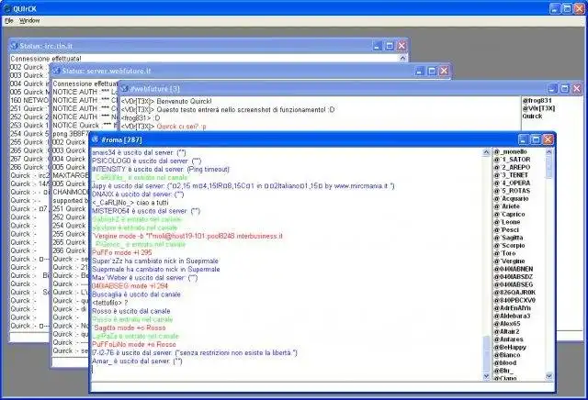The width and height of the screenshot is (588, 400).
Task: Click the '<tettofilo> ?' chat line
Action: (x=110, y=303)
